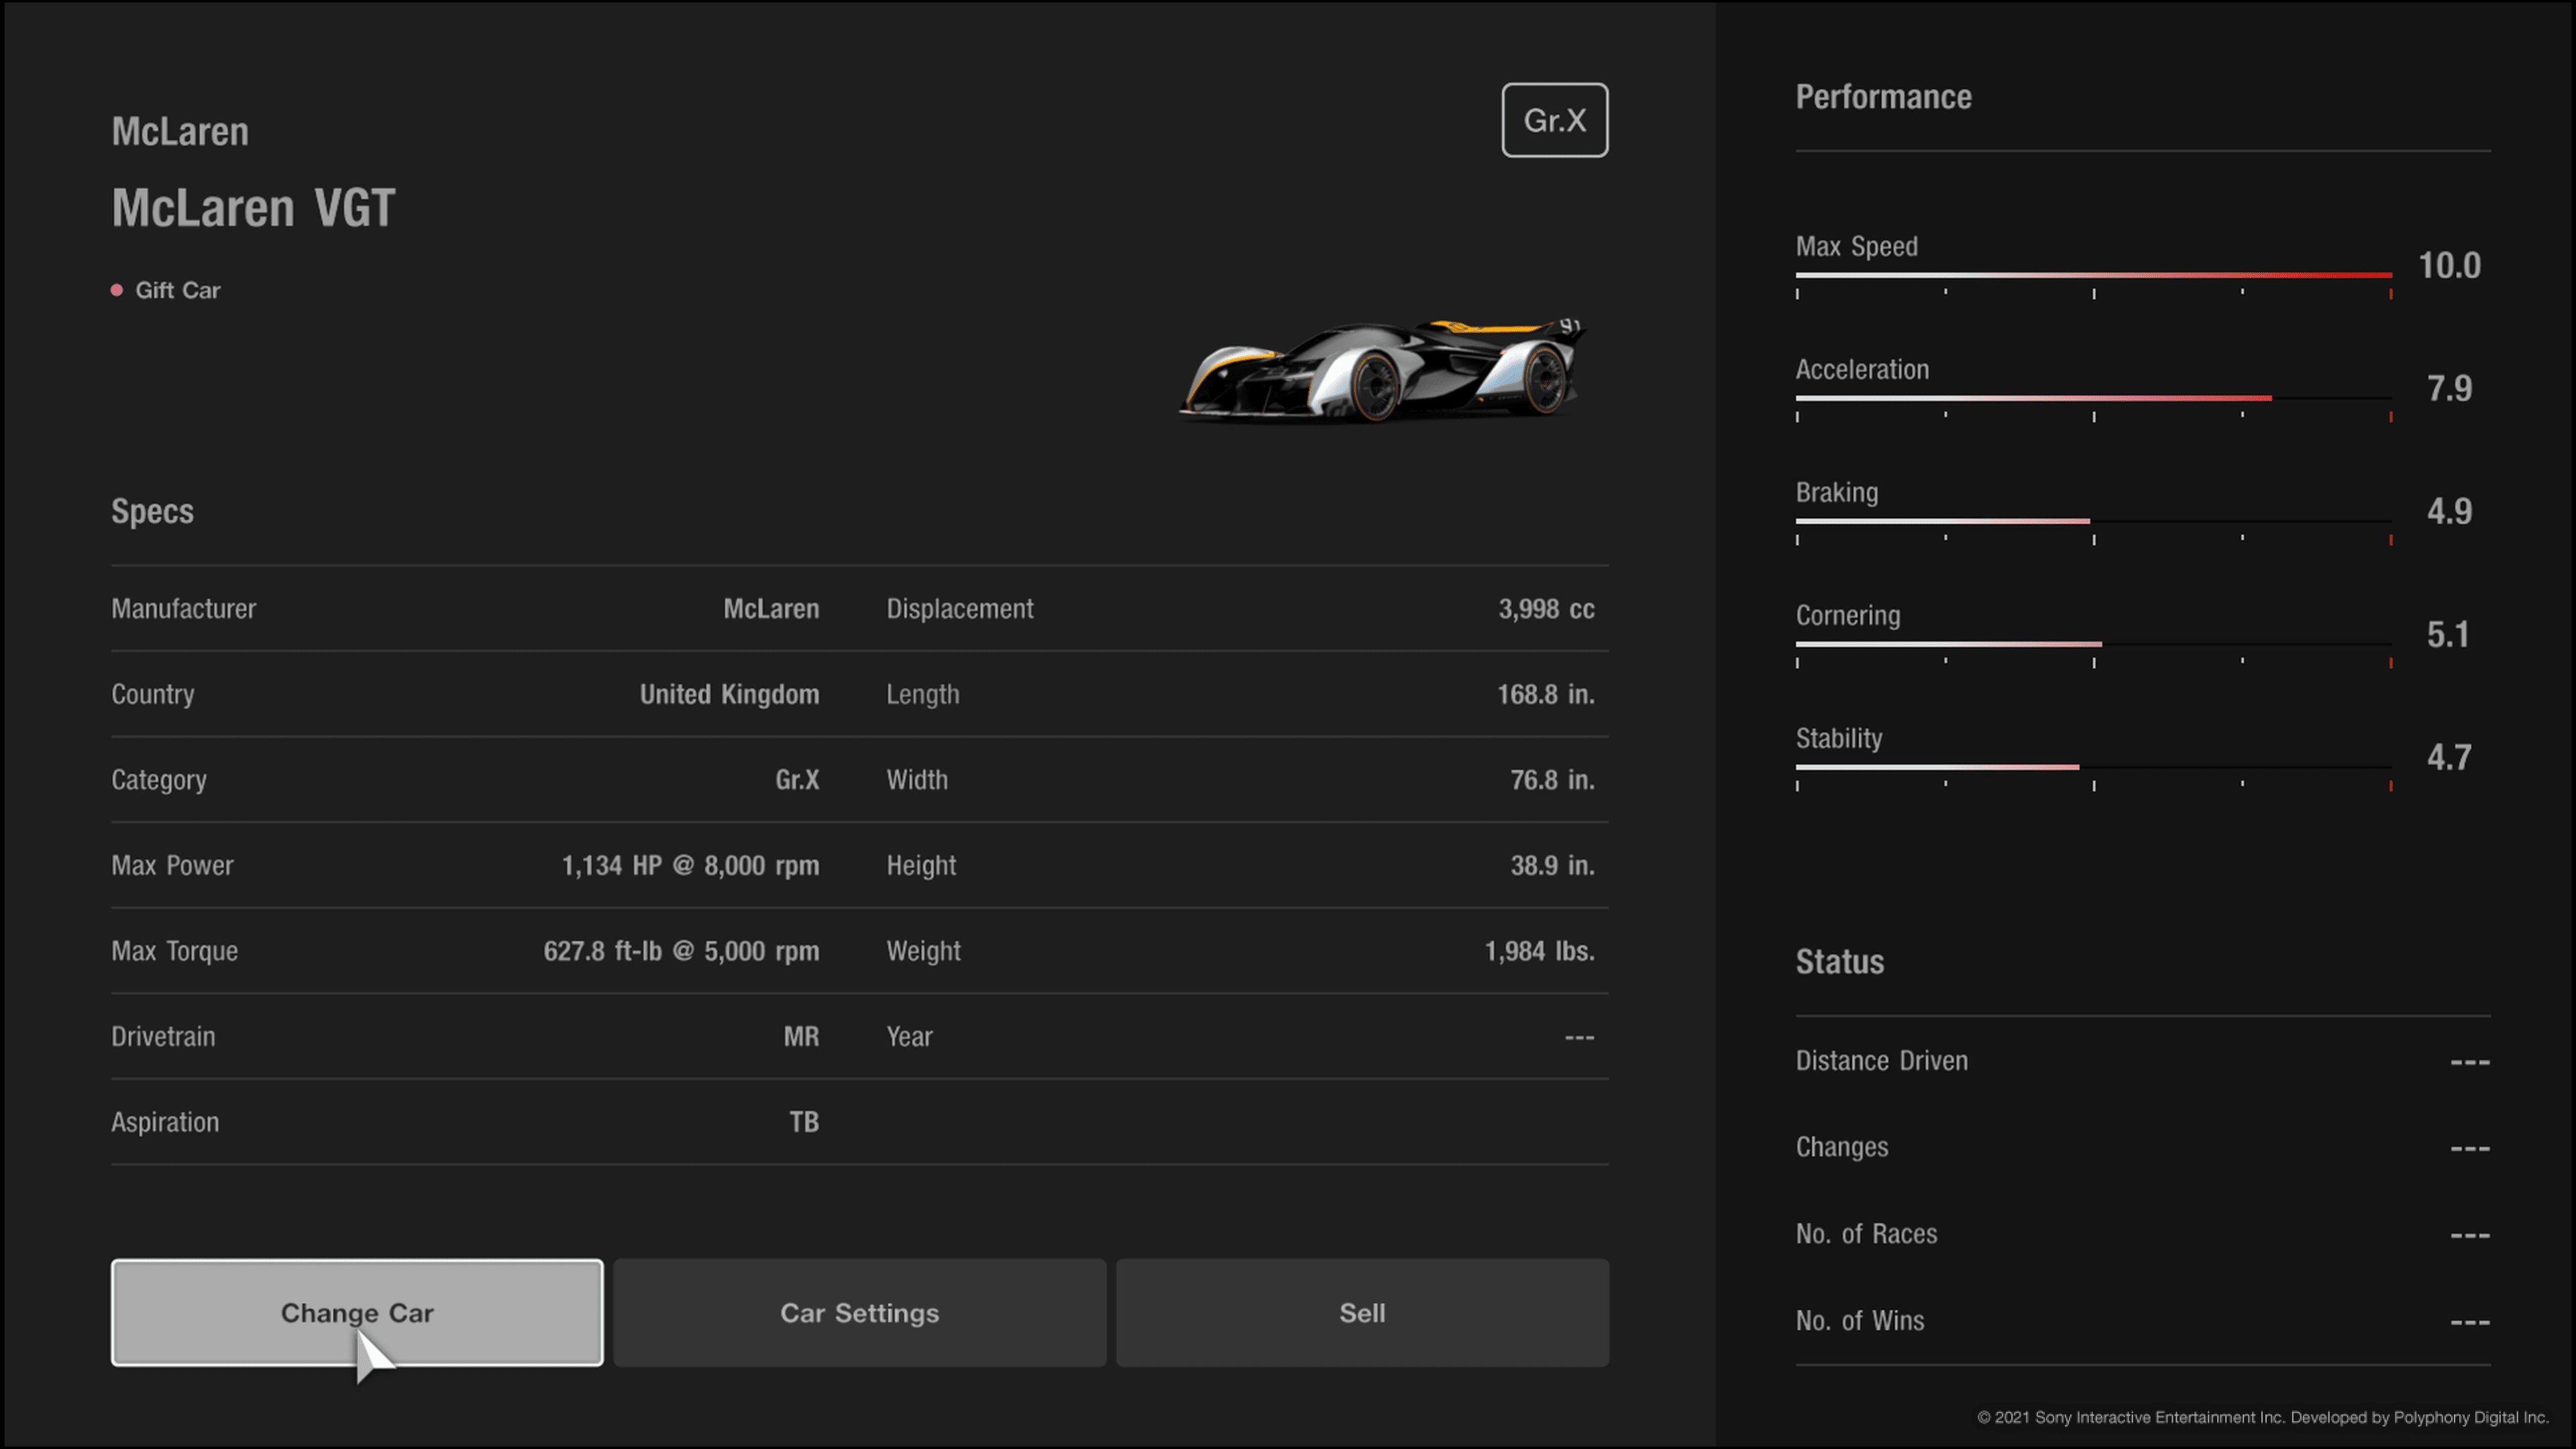
Task: Click the Drivetrain value MR
Action: click(x=801, y=1037)
